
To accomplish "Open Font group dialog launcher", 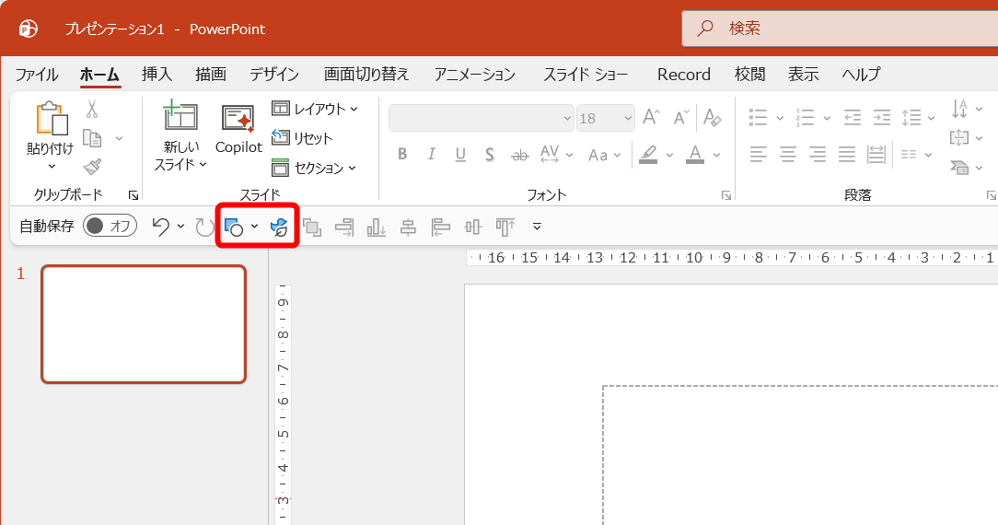I will coord(726,195).
